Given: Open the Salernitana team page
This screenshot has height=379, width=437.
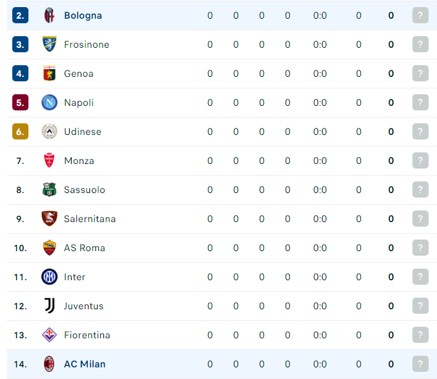Looking at the screenshot, I should tap(90, 219).
